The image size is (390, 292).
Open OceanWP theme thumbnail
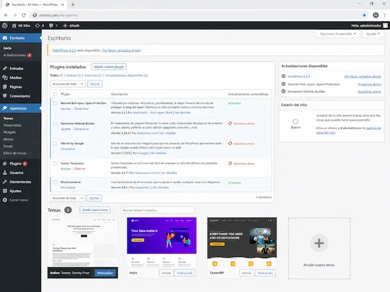[x=242, y=242]
